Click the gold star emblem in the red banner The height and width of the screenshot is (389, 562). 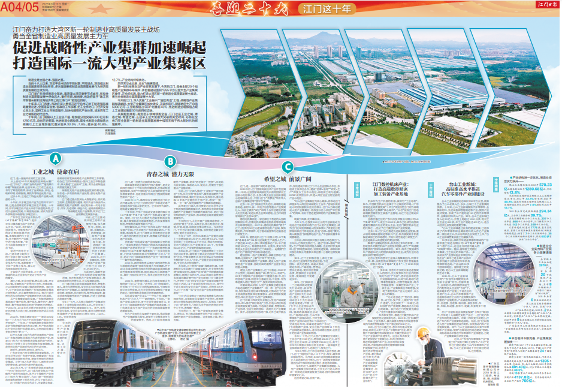(101, 8)
